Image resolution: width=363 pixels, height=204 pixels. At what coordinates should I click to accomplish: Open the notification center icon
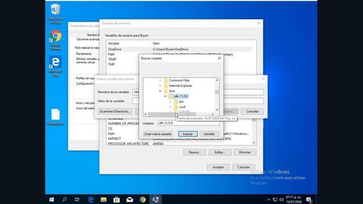point(309,199)
